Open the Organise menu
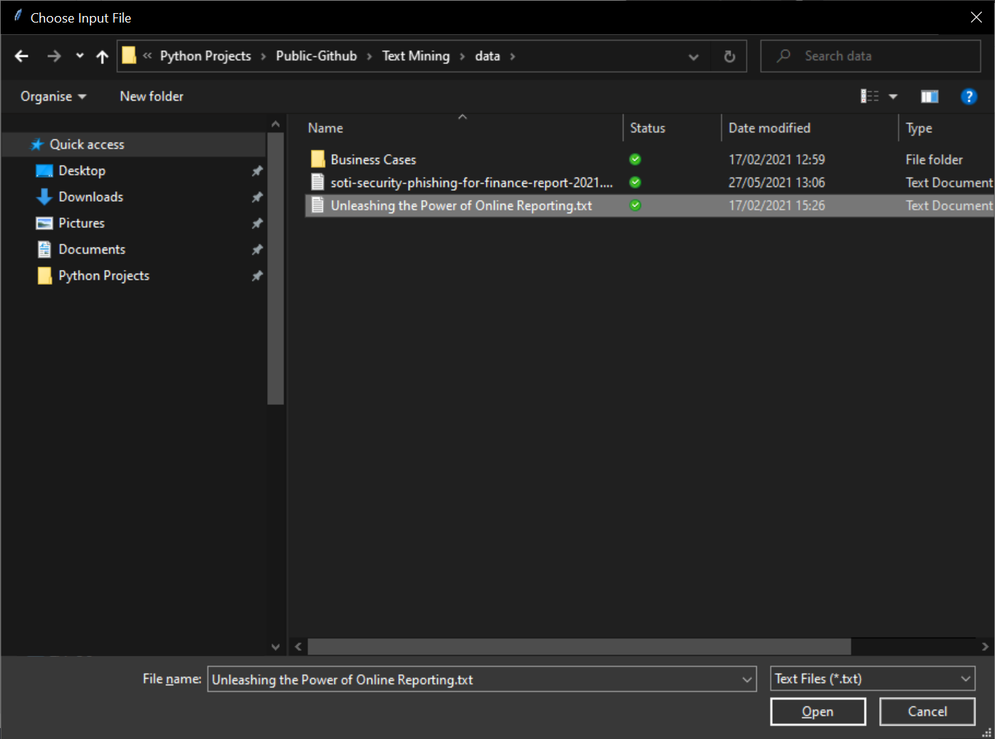995x739 pixels. pyautogui.click(x=52, y=96)
